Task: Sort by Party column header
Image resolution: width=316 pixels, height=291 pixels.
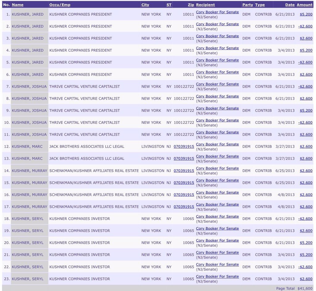Action: (x=247, y=5)
